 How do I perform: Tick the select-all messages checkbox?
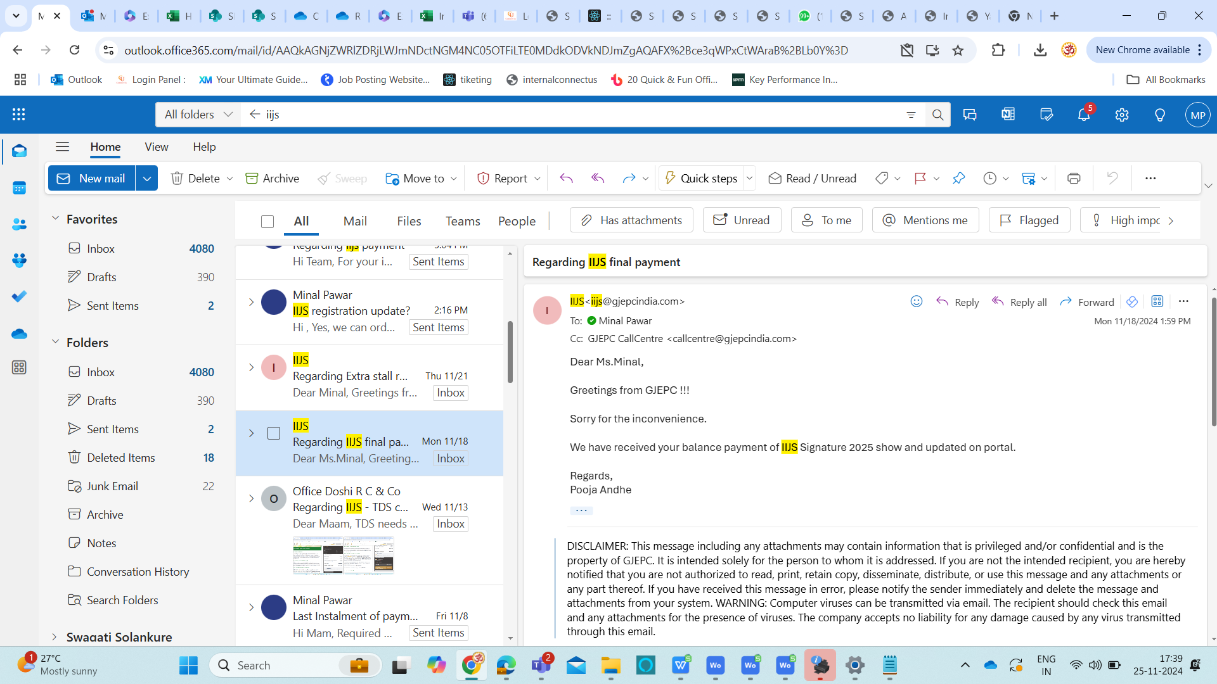pos(267,222)
